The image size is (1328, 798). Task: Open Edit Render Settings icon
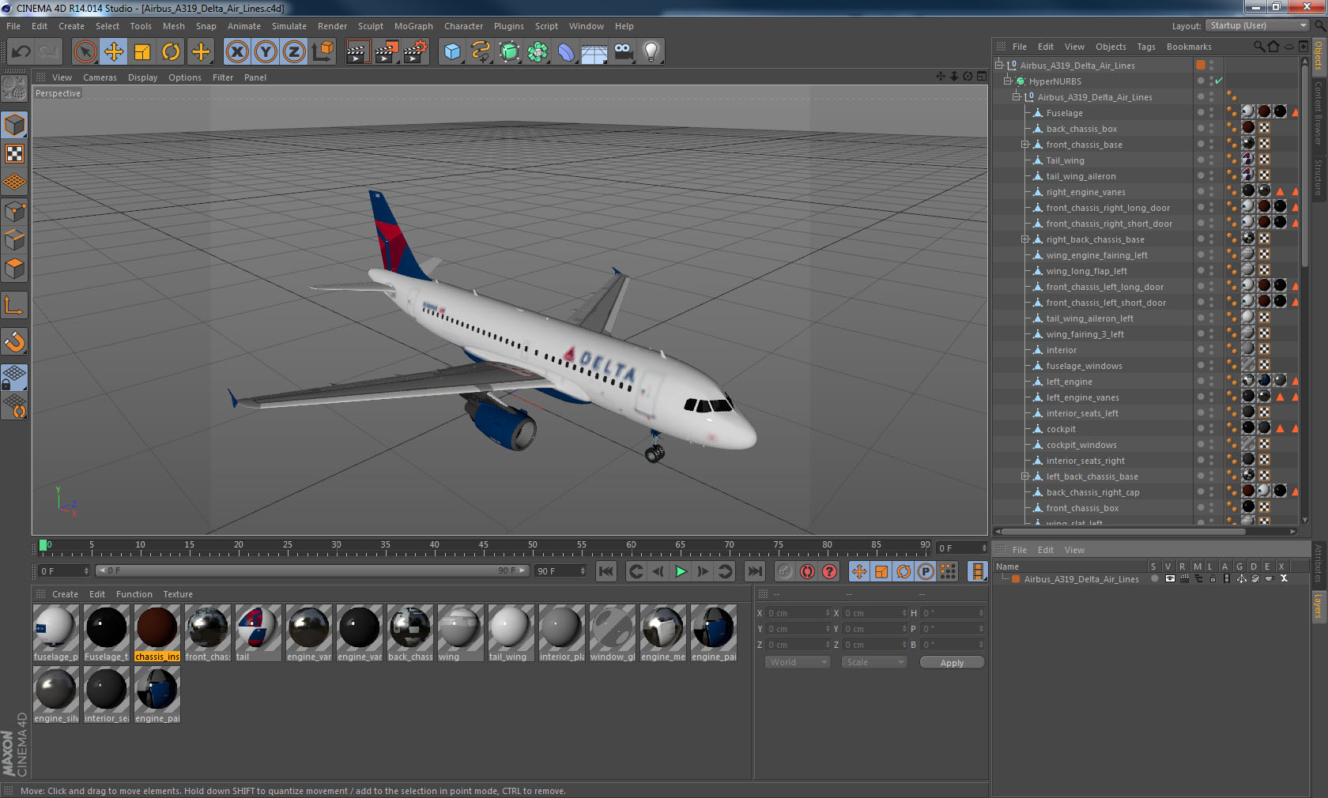pos(416,52)
